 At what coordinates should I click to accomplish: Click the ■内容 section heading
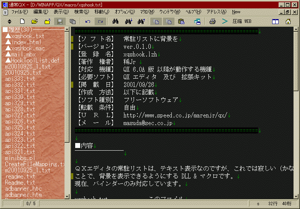(x=84, y=146)
